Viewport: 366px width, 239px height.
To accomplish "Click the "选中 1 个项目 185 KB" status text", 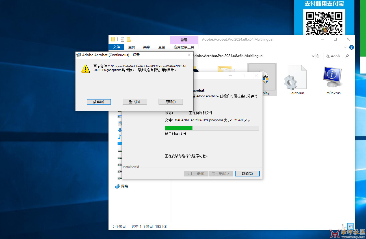I will pyautogui.click(x=149, y=226).
